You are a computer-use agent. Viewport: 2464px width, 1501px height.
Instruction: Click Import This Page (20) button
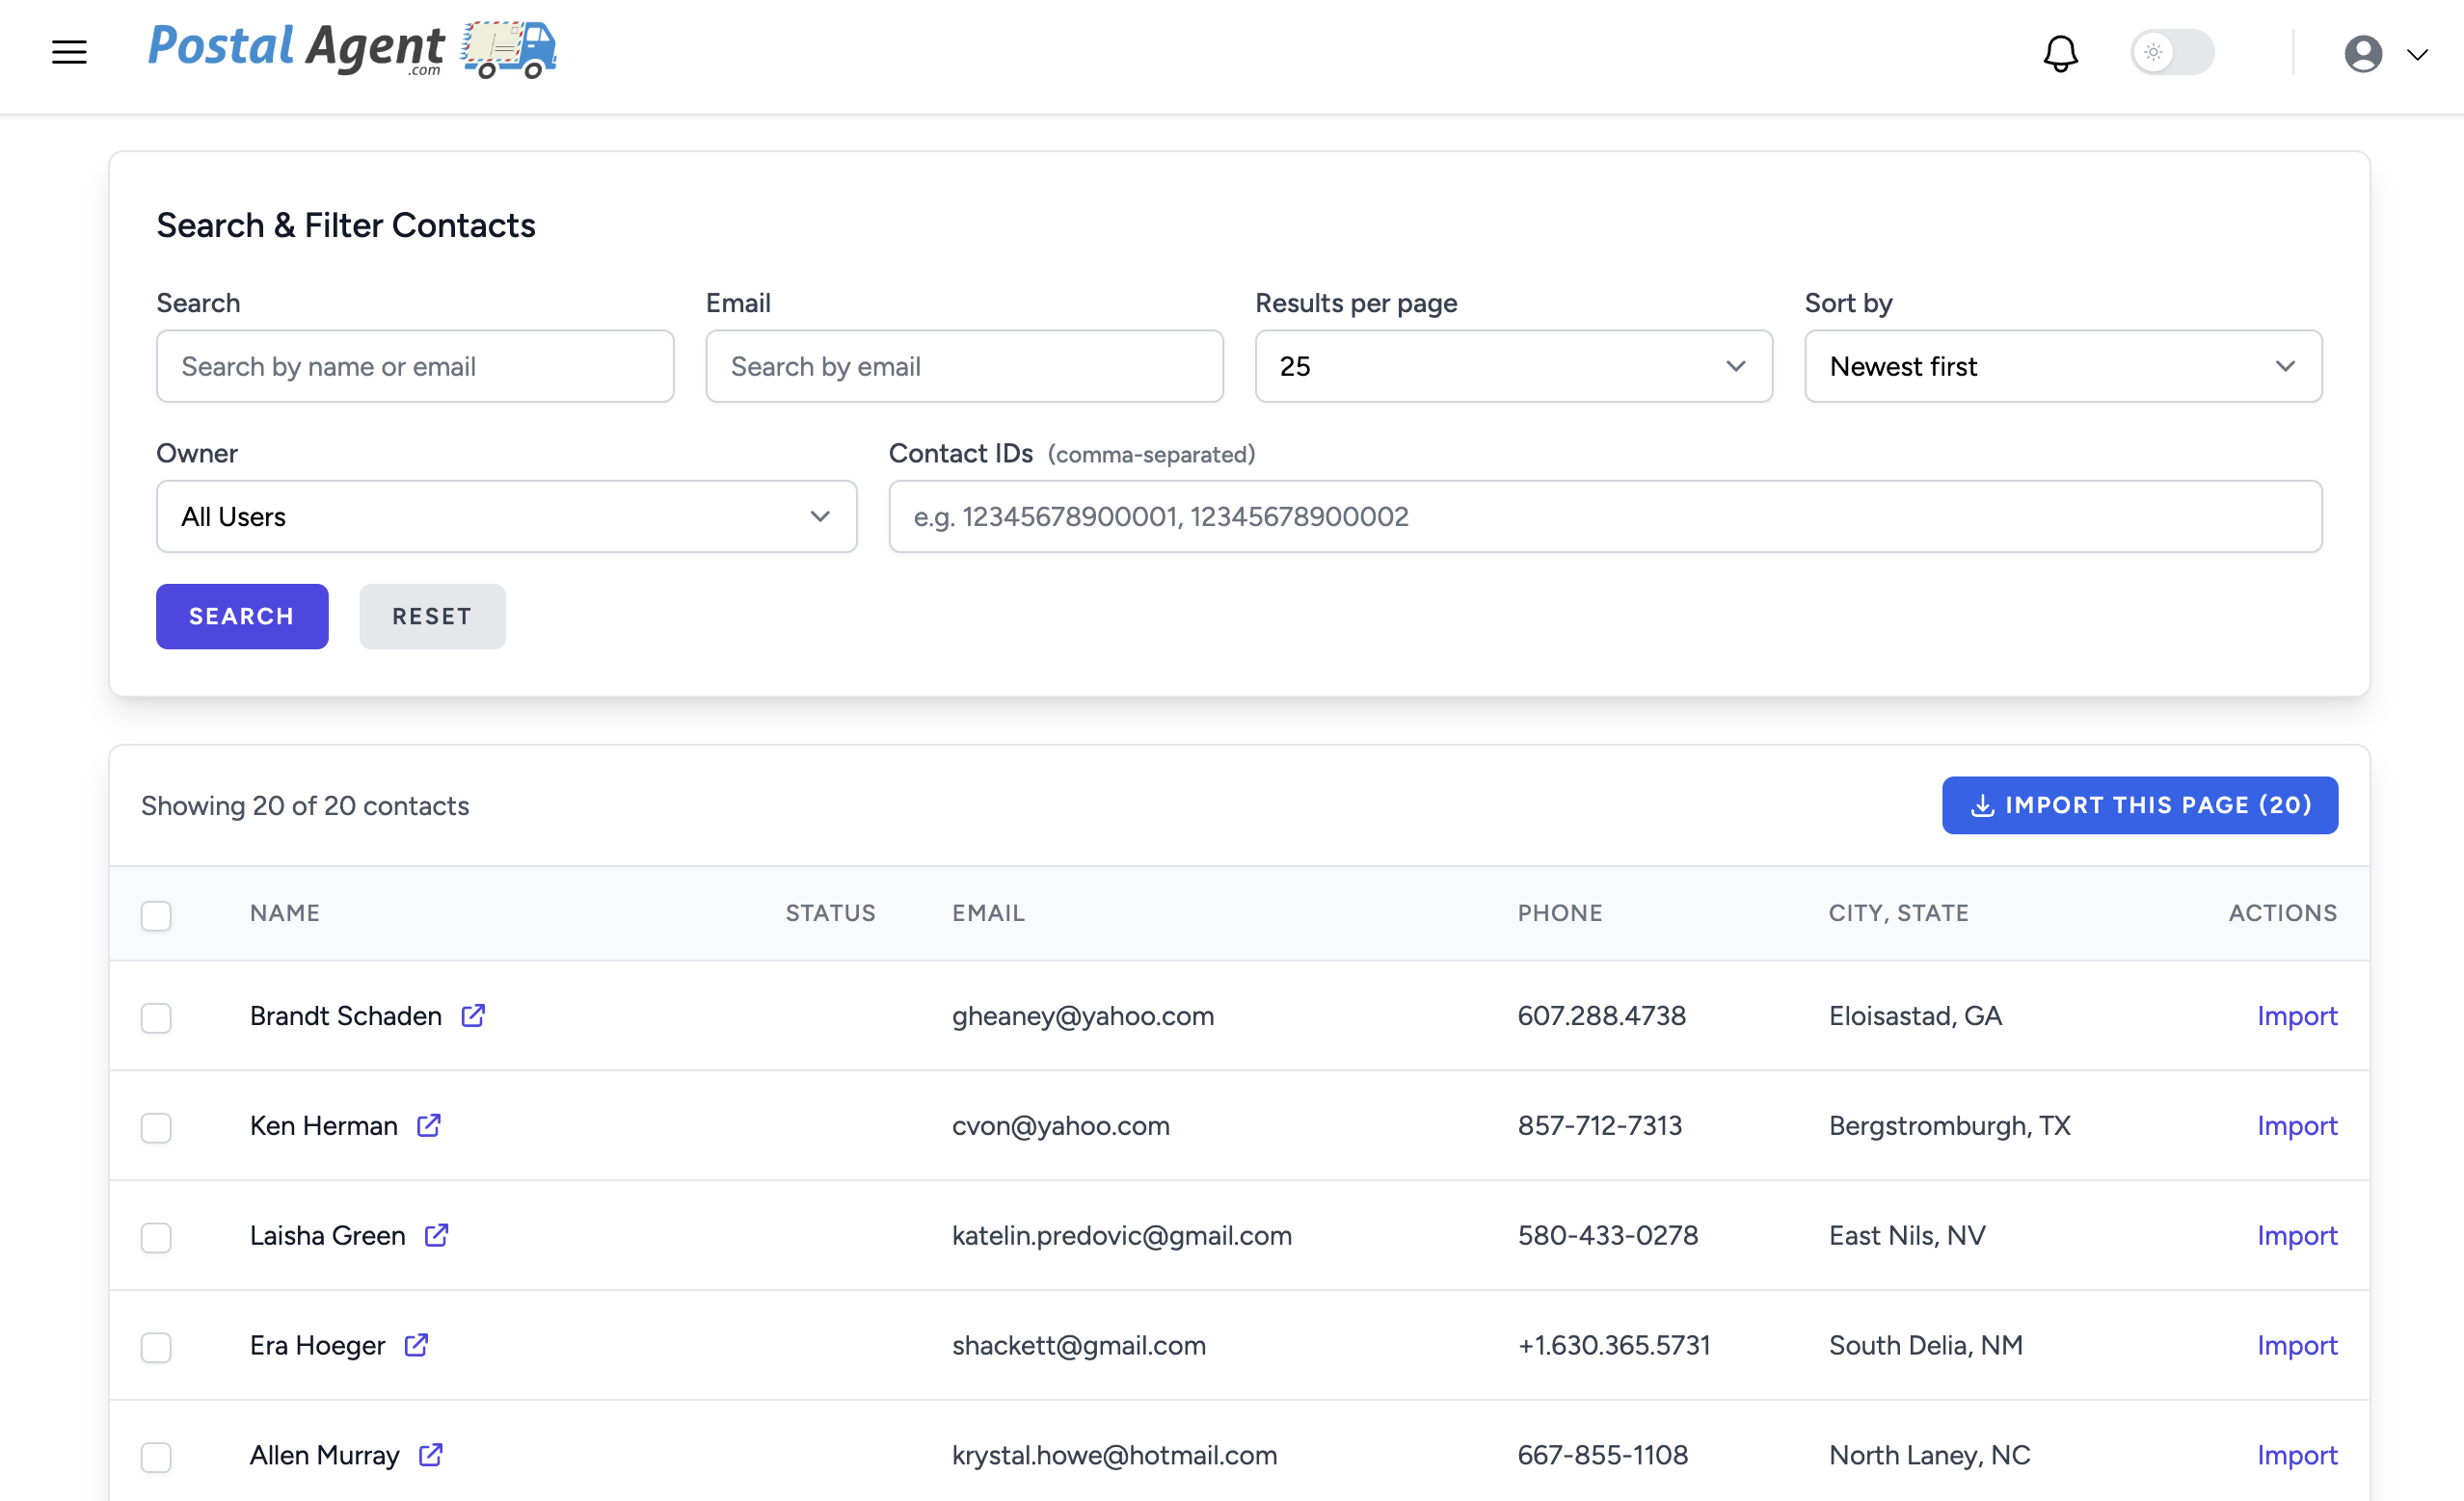[x=2139, y=804]
